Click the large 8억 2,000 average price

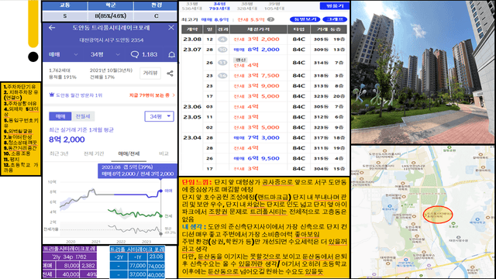tap(67, 139)
